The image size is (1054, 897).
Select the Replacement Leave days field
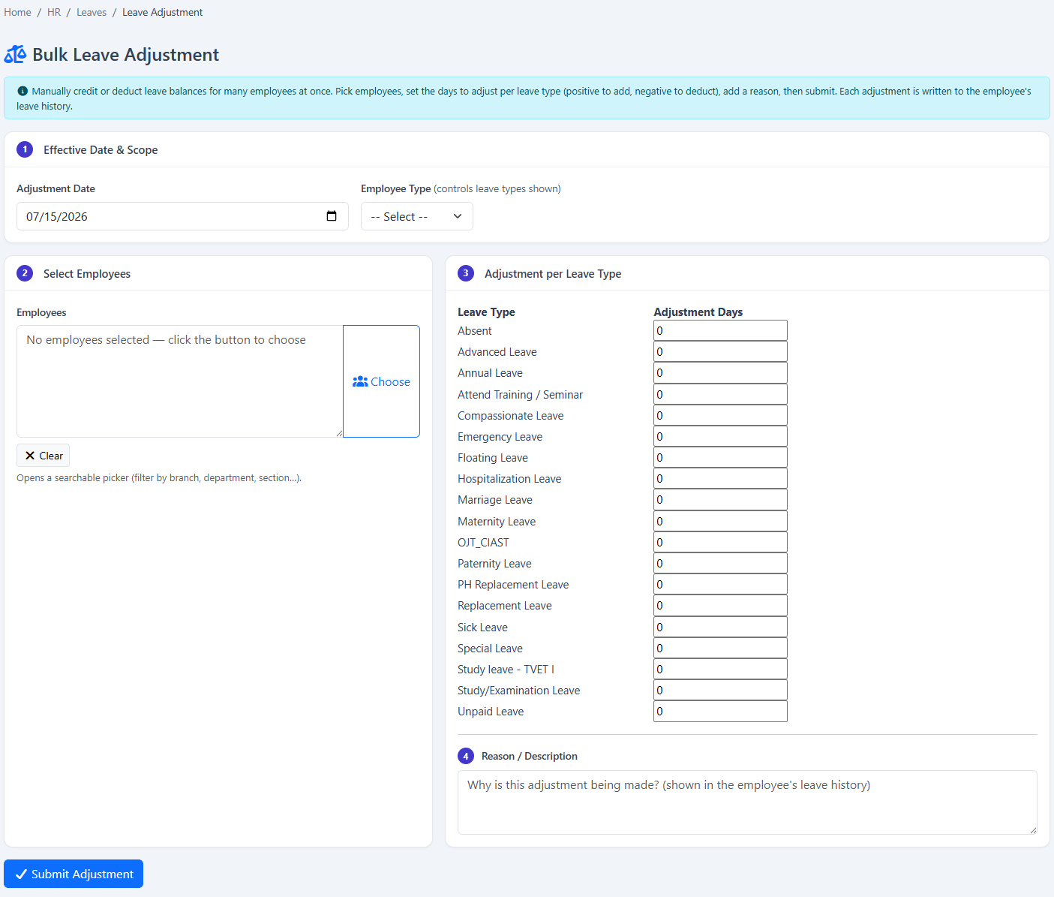(x=720, y=605)
